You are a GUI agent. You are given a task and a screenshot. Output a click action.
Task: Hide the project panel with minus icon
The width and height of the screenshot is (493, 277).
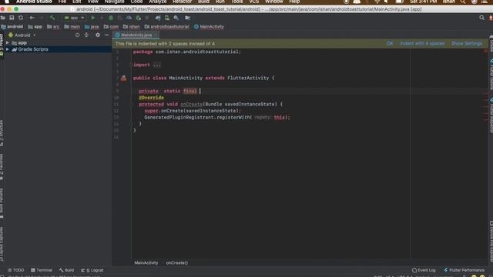106,35
